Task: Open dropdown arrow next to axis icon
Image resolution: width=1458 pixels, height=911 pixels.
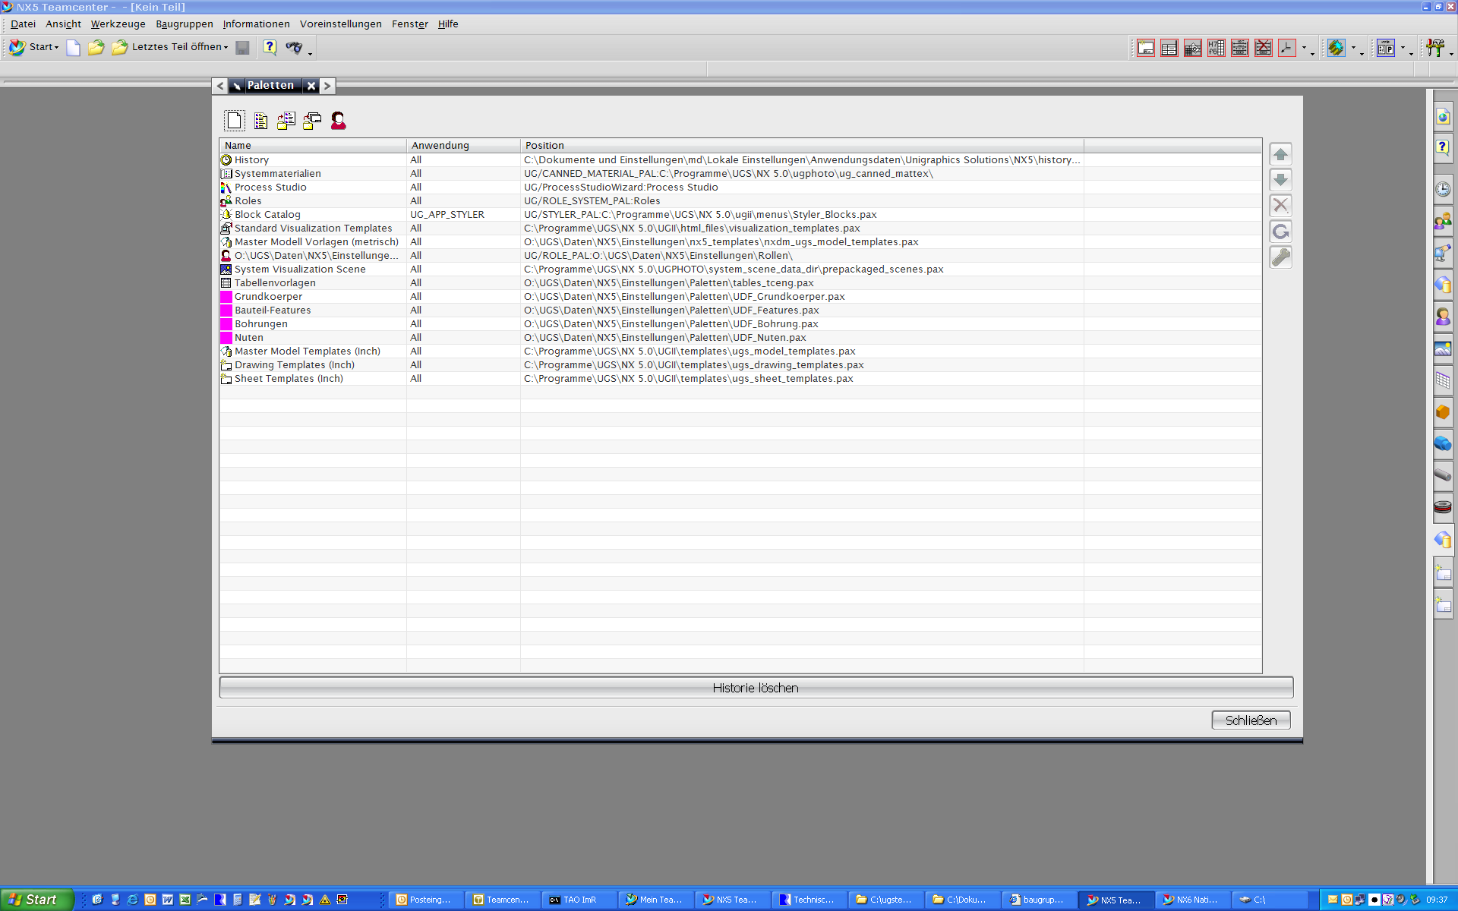Action: click(x=1305, y=48)
